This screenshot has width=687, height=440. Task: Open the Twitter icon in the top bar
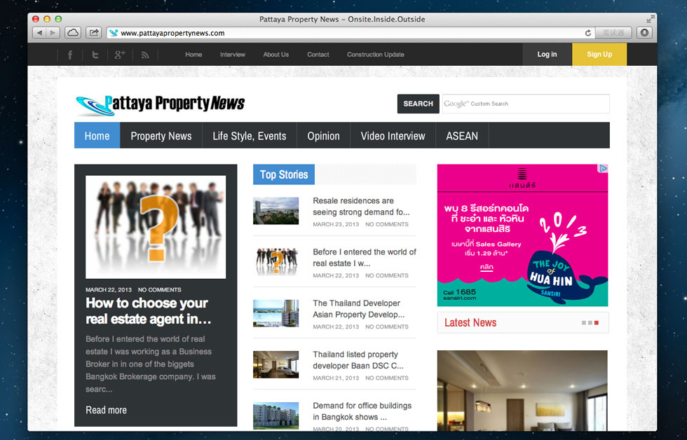pyautogui.click(x=95, y=55)
